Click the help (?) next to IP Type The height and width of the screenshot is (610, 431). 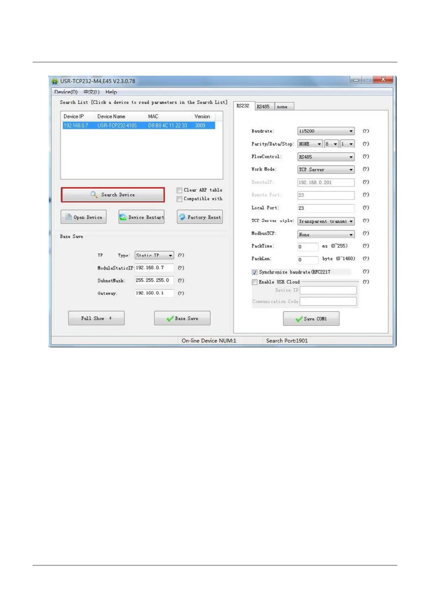click(x=181, y=255)
